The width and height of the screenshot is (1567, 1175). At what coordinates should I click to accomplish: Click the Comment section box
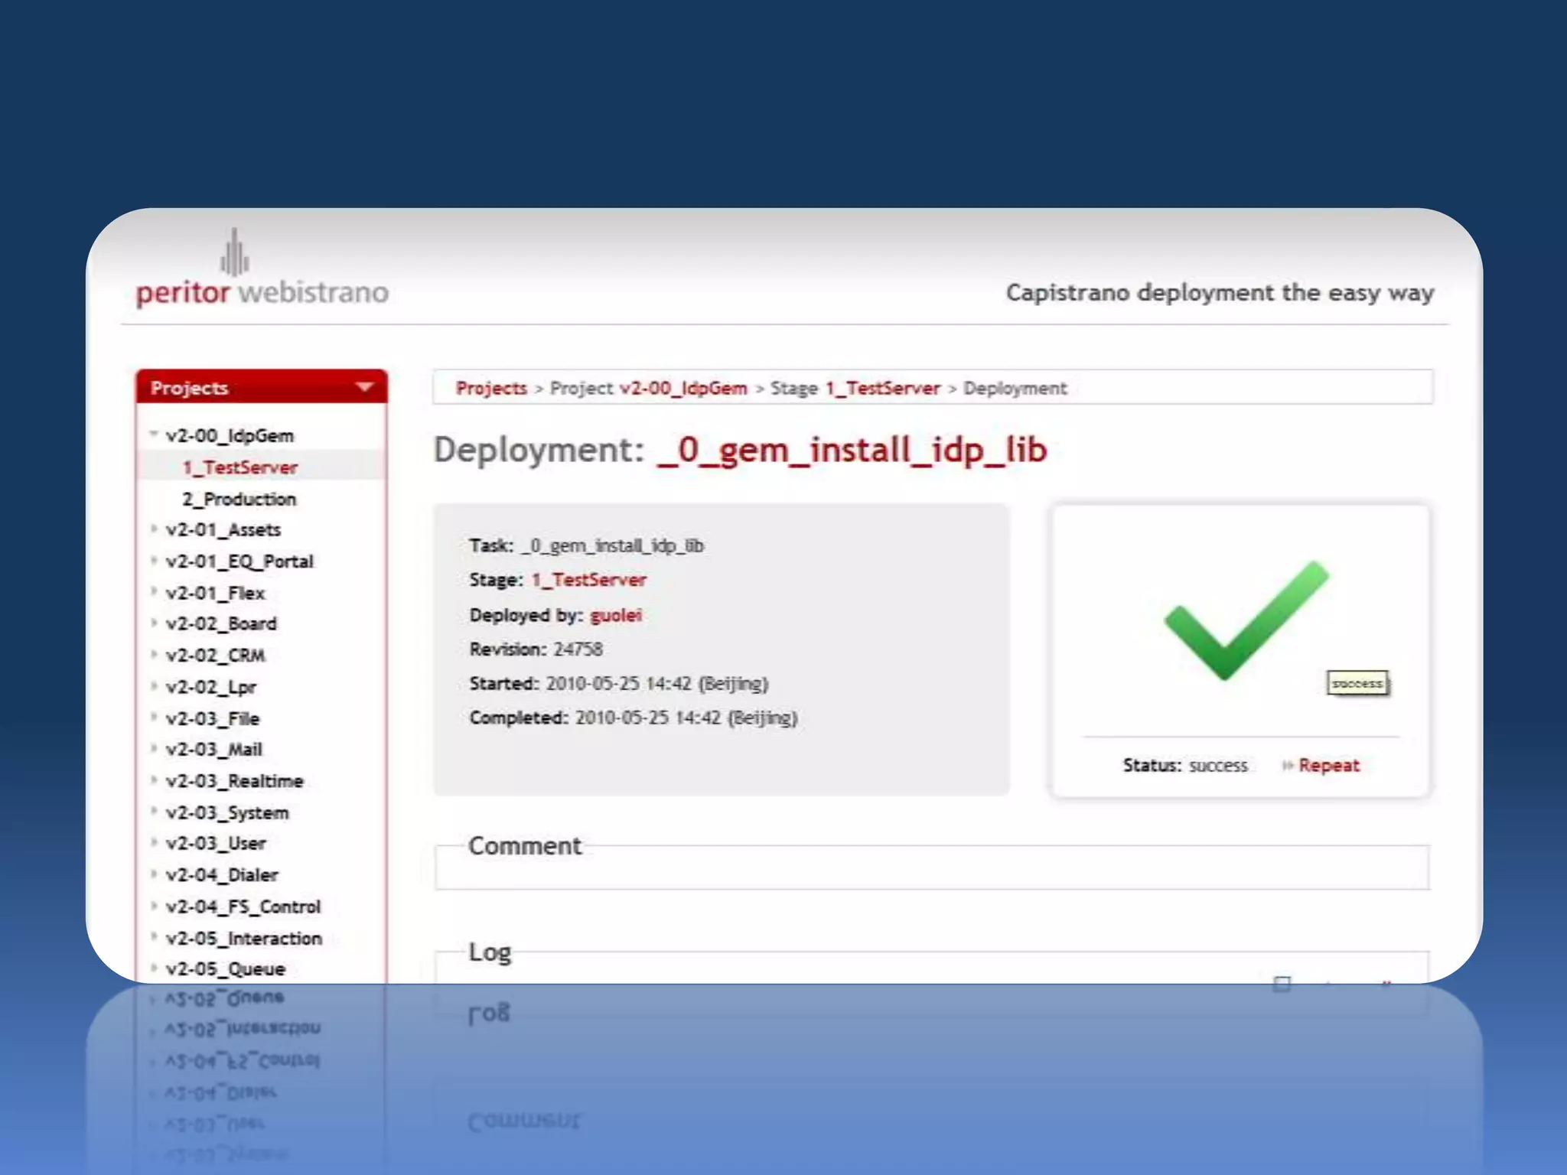click(x=931, y=867)
